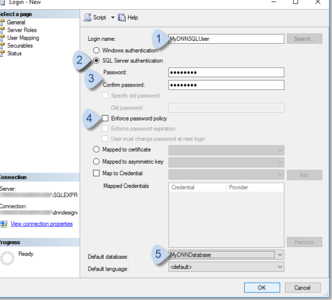Image resolution: width=332 pixels, height=300 pixels.
Task: Click the Search... button
Action: coord(304,39)
